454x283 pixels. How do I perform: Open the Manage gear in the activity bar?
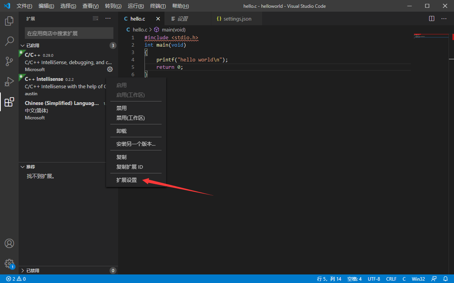(9, 264)
